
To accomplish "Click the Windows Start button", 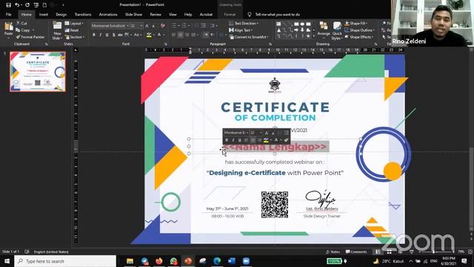I will tap(7, 261).
